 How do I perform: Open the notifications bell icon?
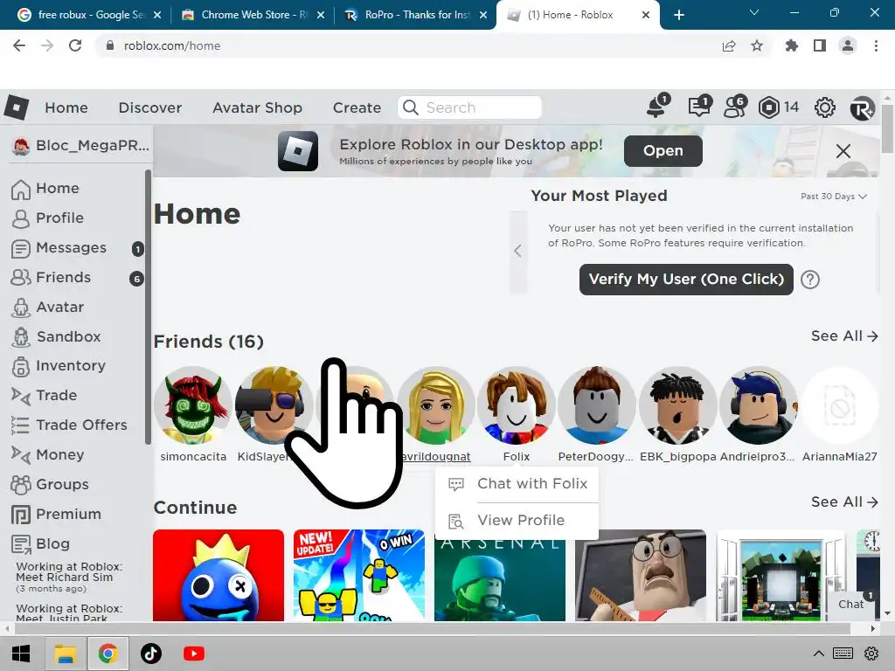point(657,107)
